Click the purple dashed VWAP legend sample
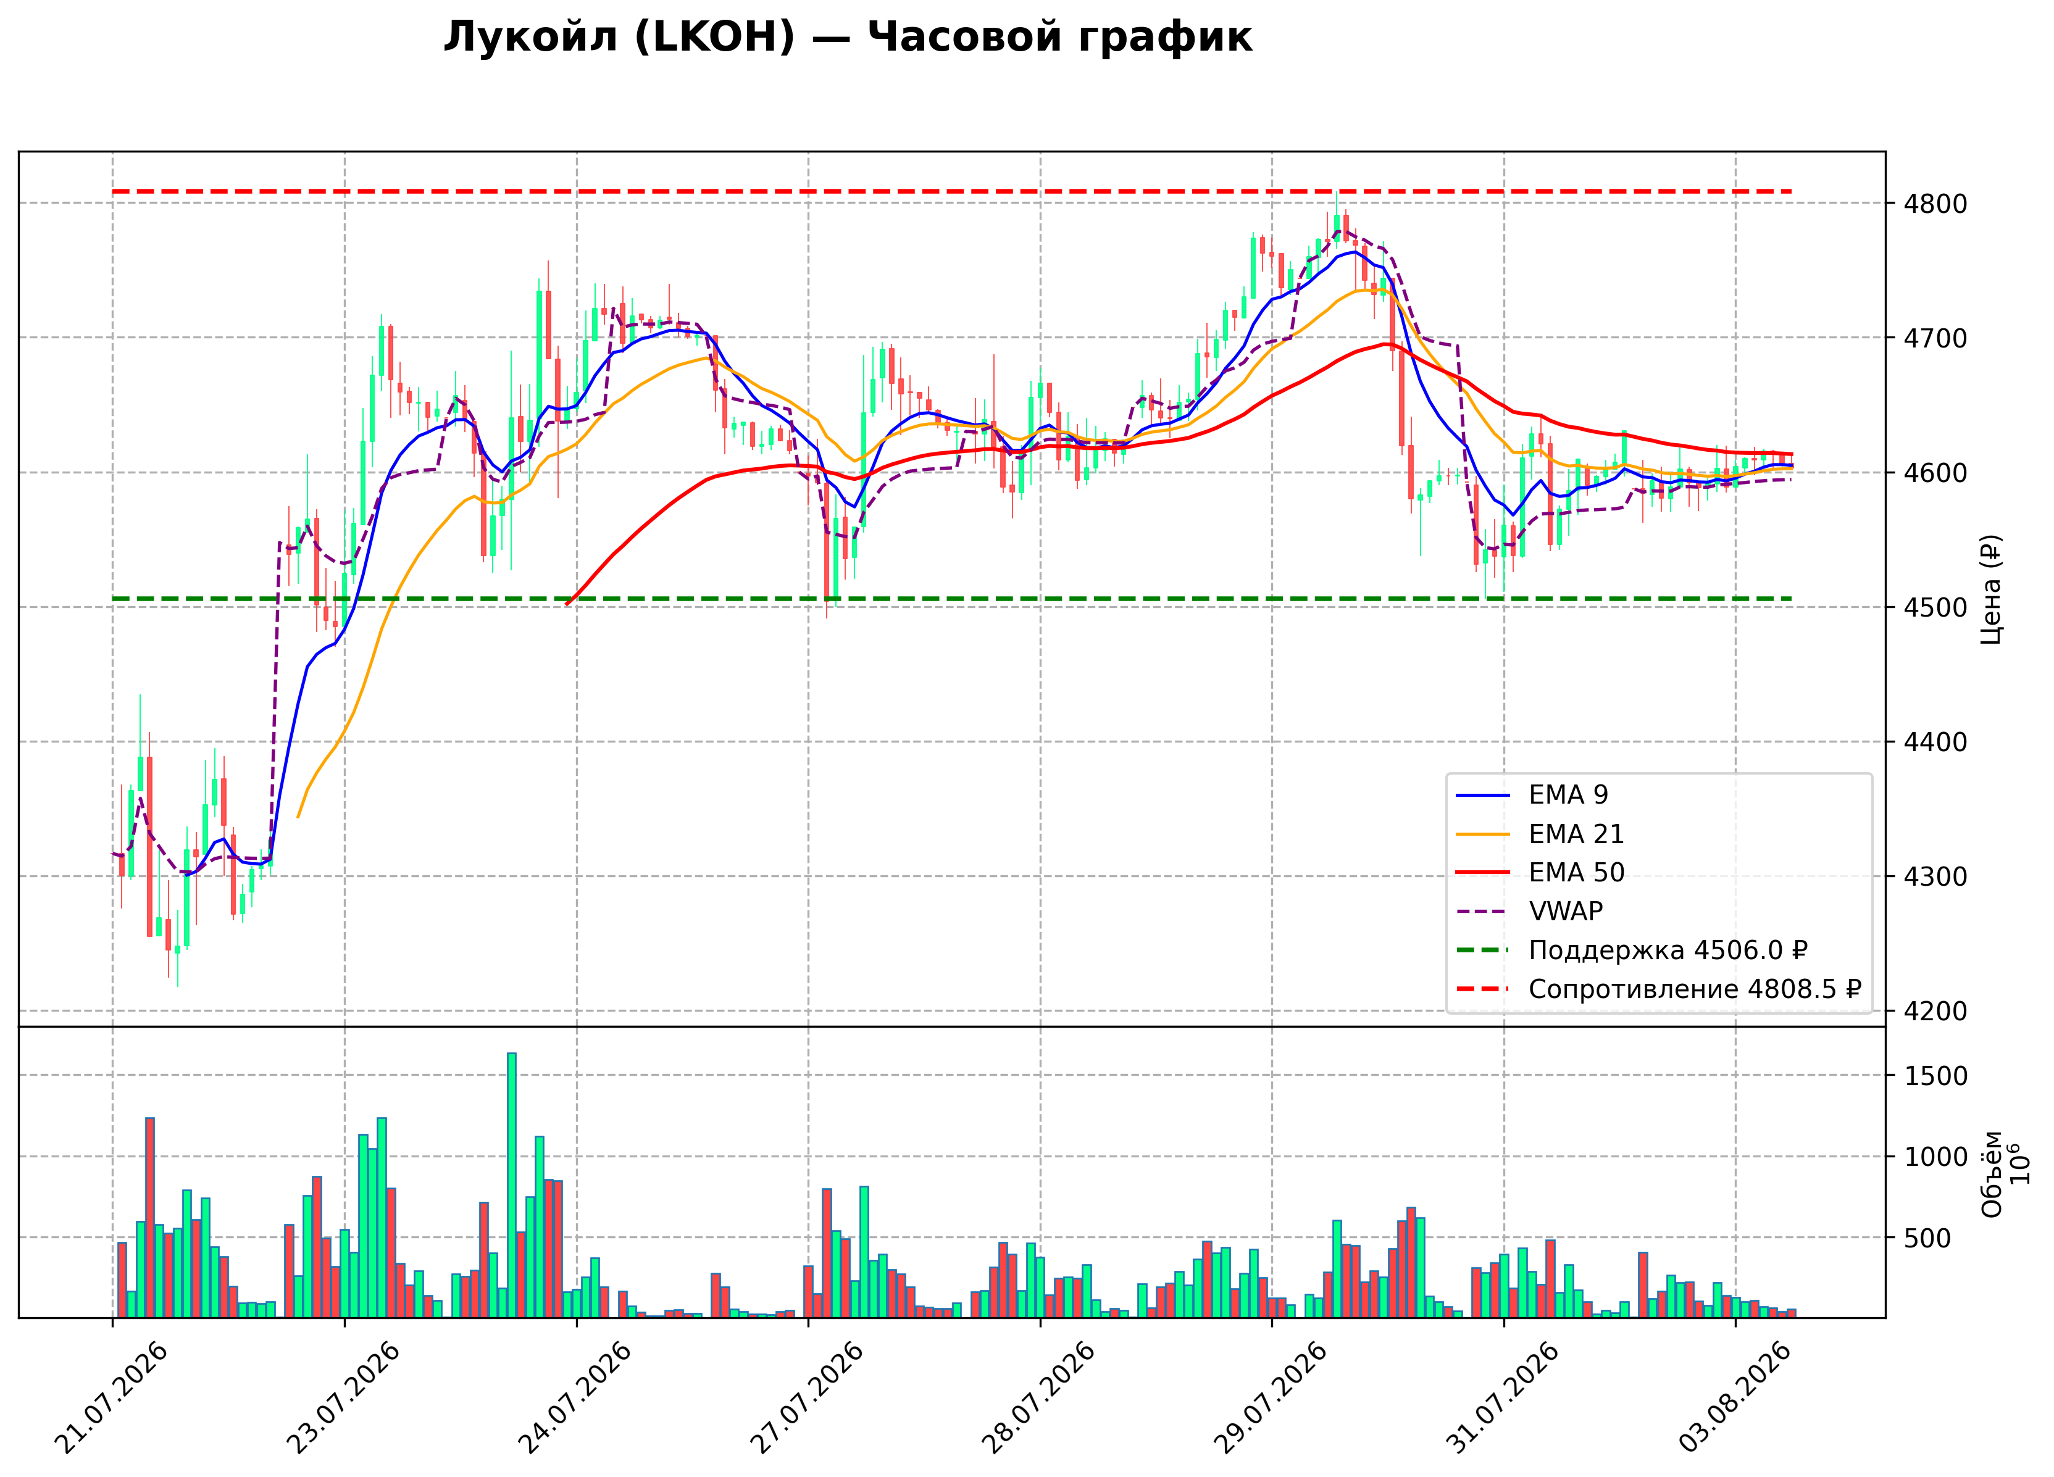 [x=1482, y=912]
